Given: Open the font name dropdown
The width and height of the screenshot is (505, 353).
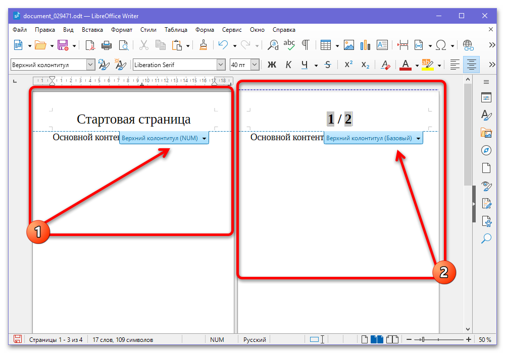Looking at the screenshot, I should [221, 65].
